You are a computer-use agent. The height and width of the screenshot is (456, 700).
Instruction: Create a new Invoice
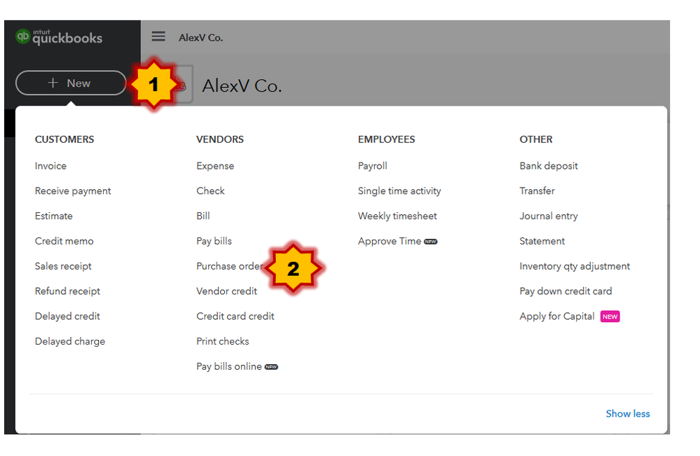[50, 166]
